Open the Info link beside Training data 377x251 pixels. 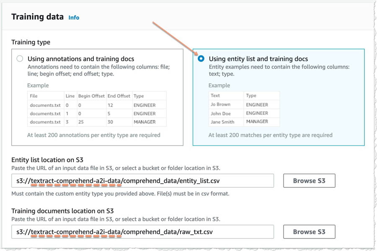point(74,18)
